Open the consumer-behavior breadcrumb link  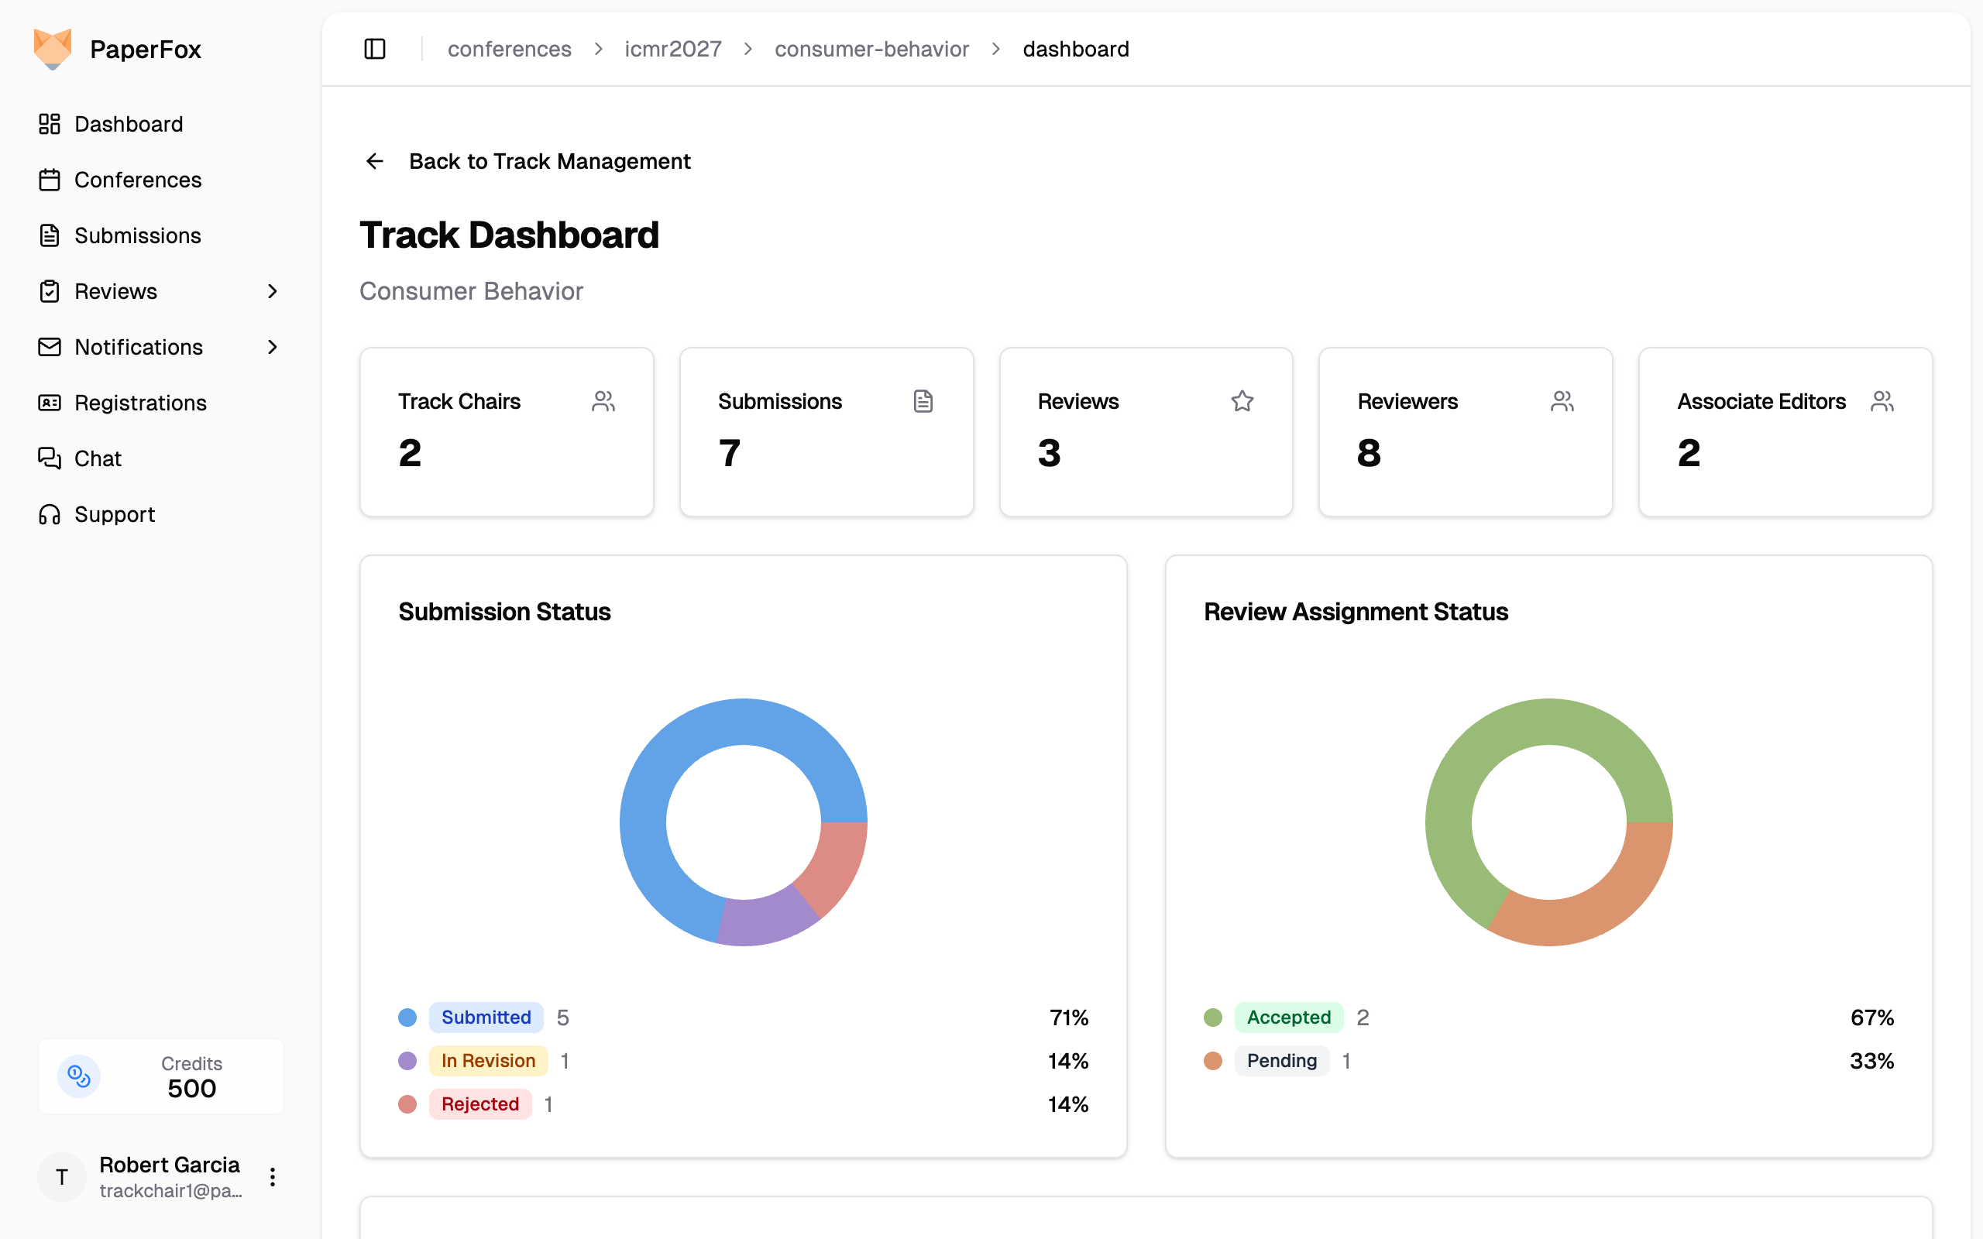871,49
